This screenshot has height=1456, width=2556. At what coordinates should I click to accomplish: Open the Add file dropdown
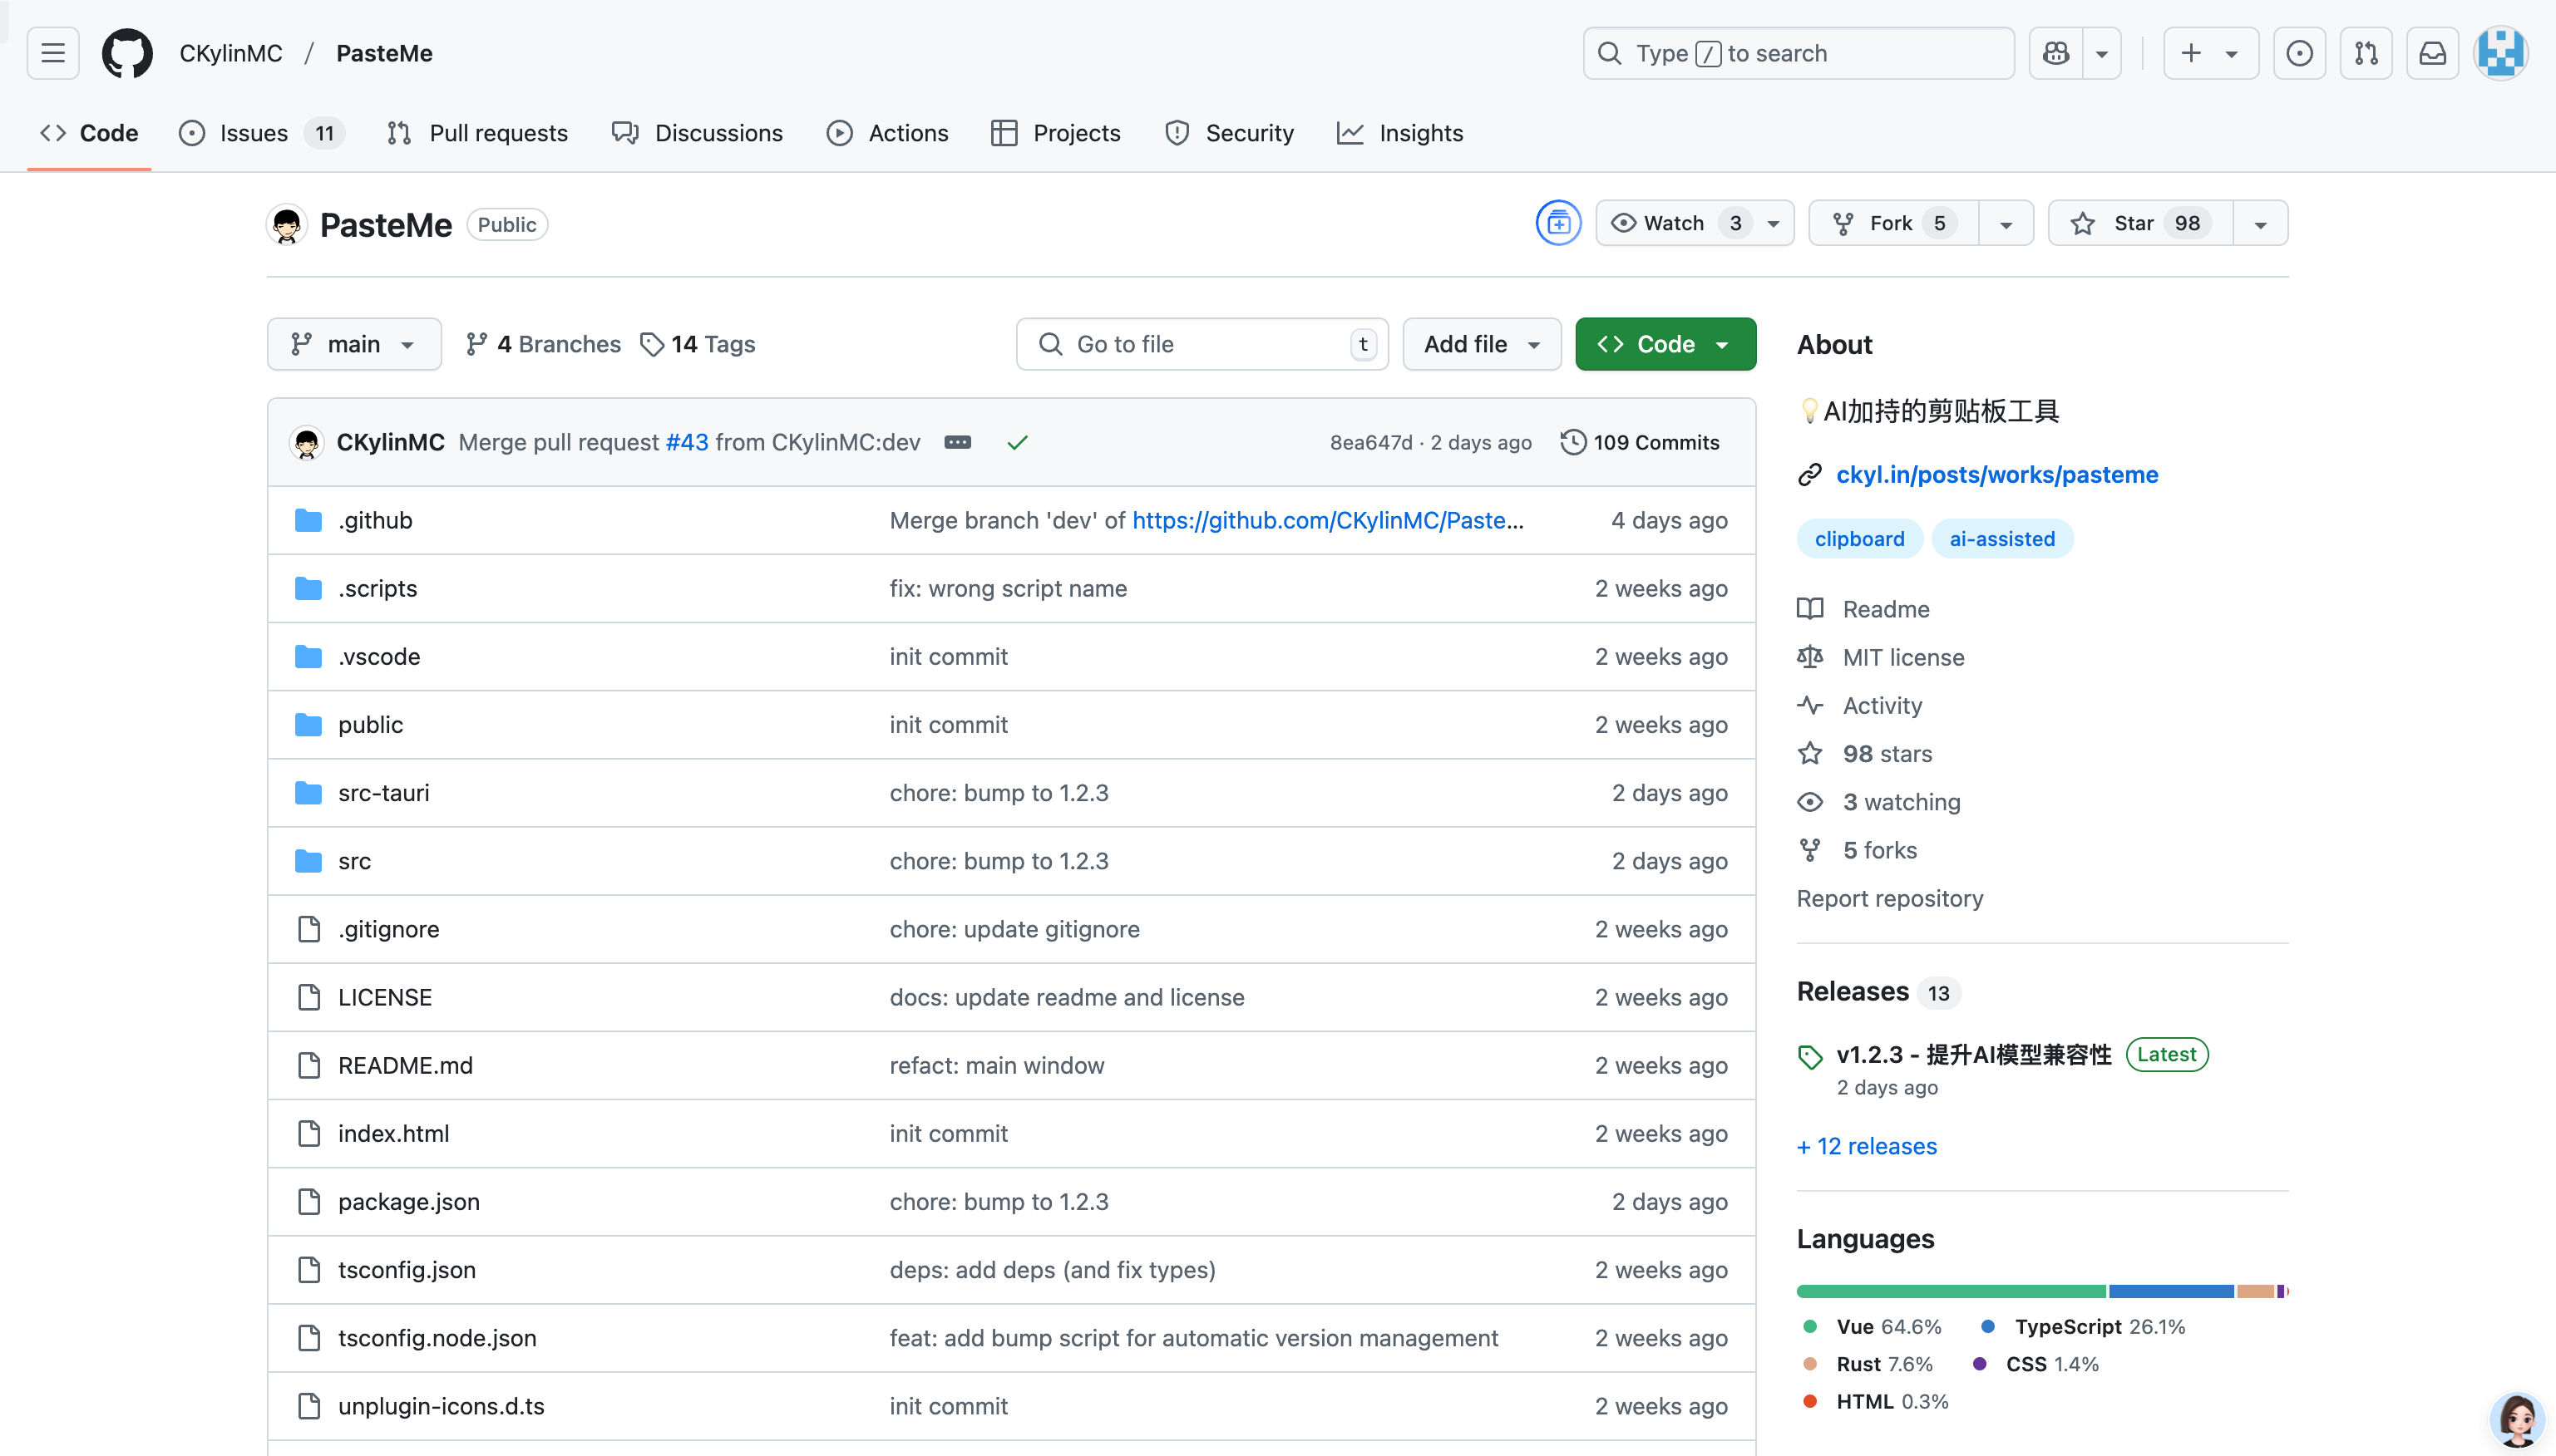(x=1482, y=344)
